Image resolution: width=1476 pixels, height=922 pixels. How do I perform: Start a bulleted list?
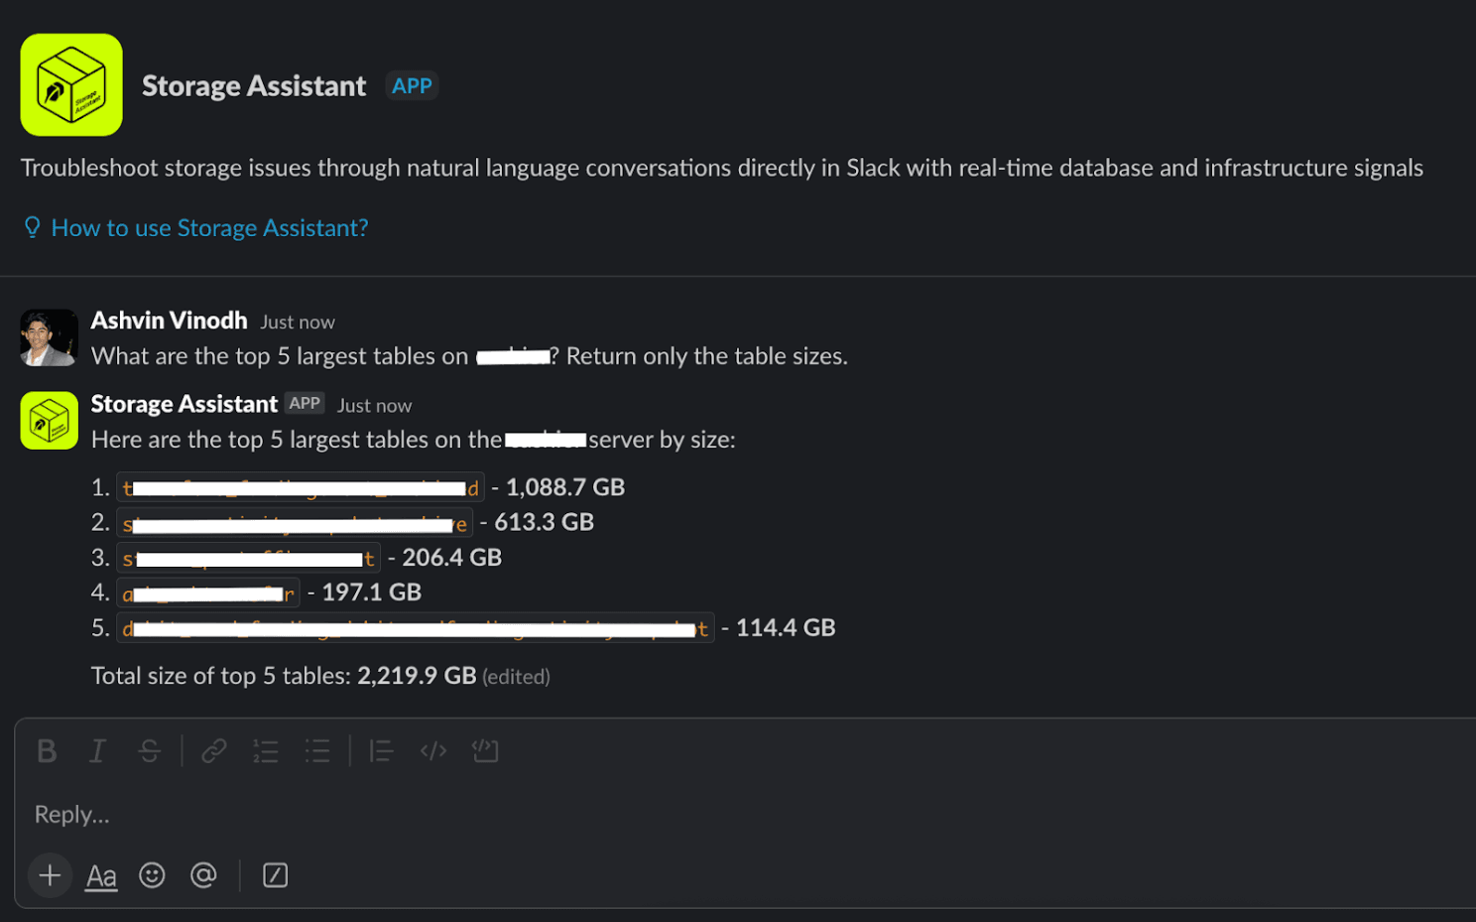pos(317,751)
